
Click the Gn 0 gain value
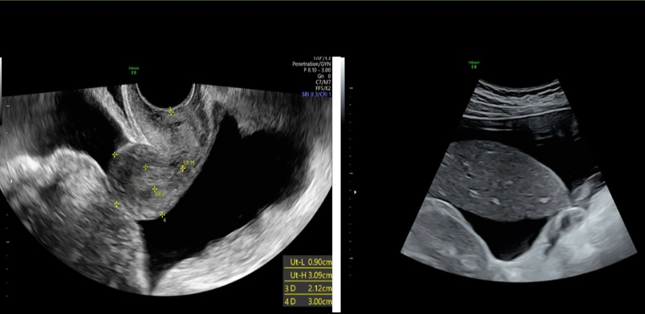click(x=324, y=77)
